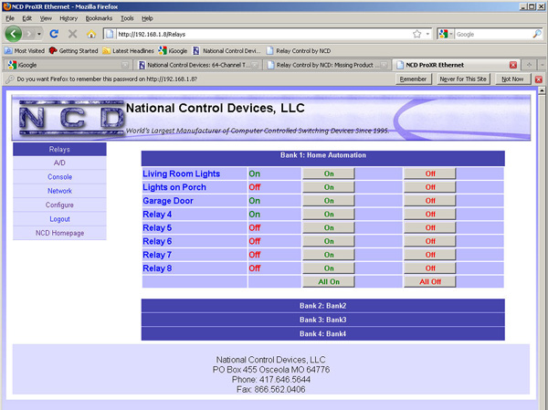Screen dimensions: 548x410
Task: Open the History menu
Action: (68, 18)
